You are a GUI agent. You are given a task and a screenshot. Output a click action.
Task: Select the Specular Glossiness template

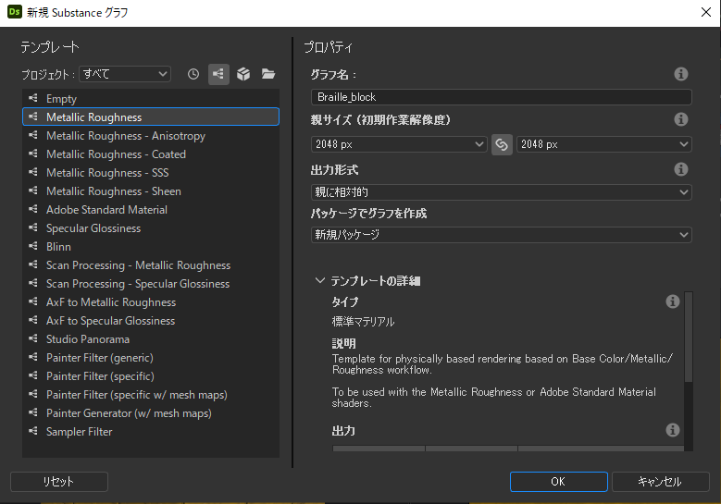(151, 227)
